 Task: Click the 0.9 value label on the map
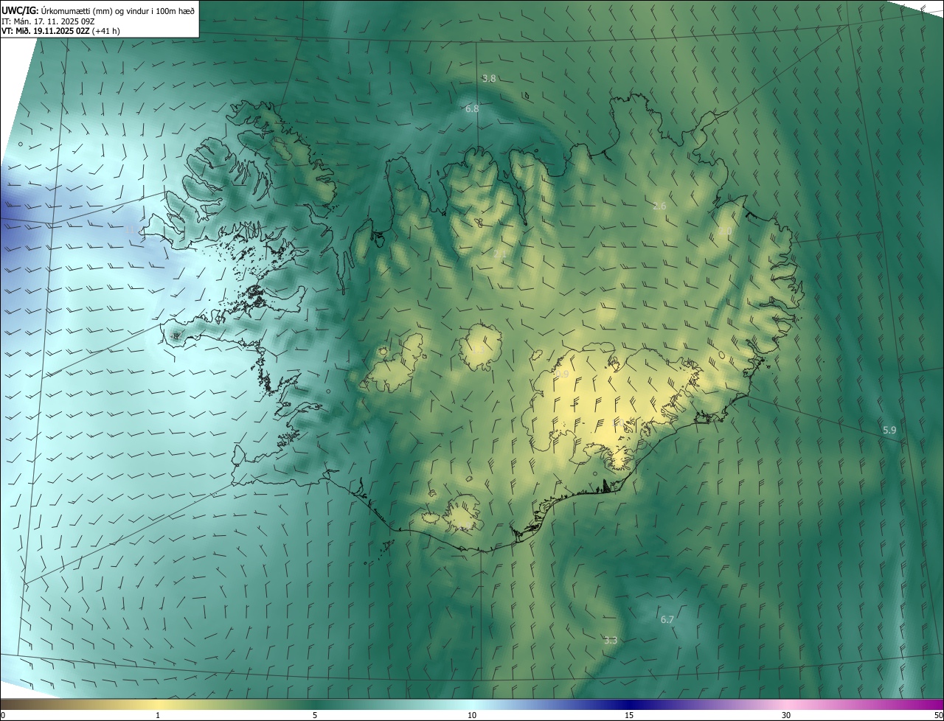(x=562, y=375)
